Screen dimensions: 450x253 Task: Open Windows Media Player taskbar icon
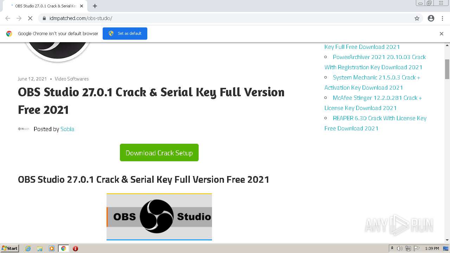click(x=52, y=248)
